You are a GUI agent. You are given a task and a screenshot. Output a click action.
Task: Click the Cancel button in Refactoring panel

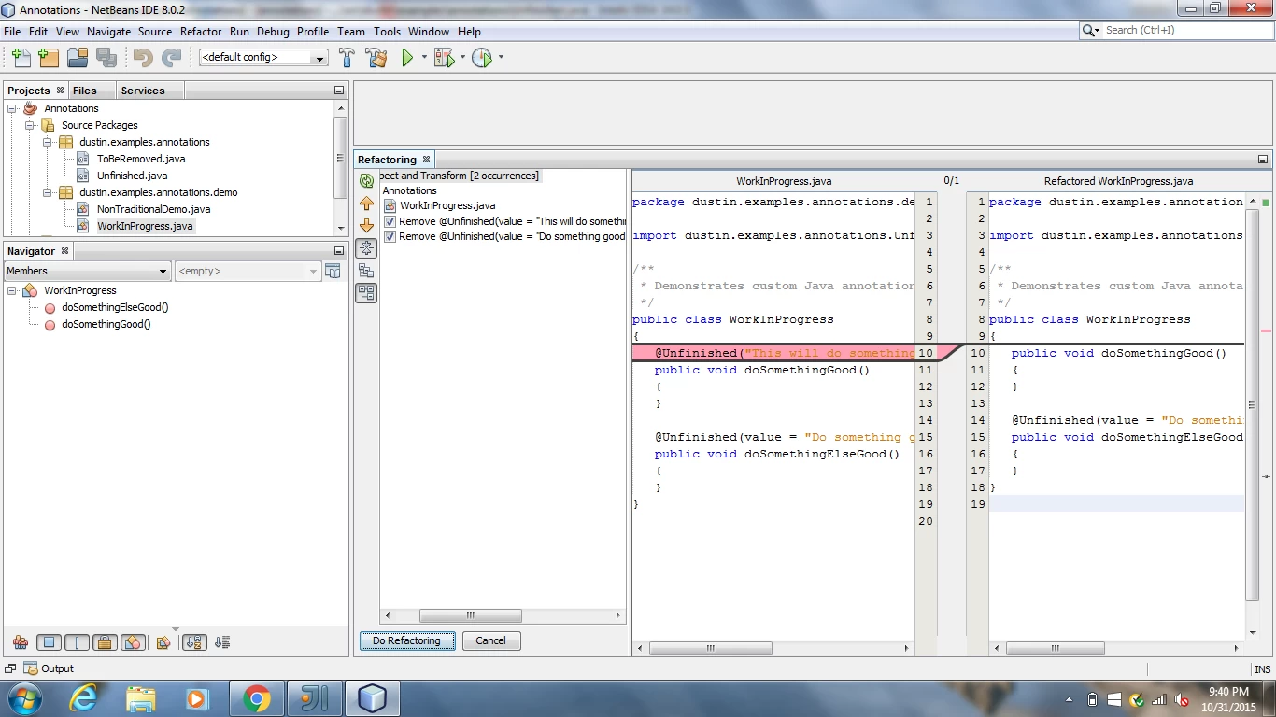pos(490,640)
